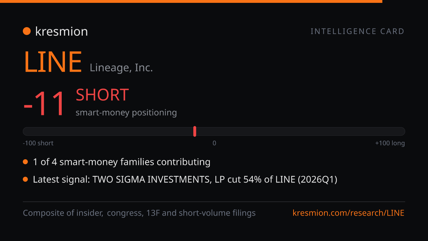Image resolution: width=428 pixels, height=241 pixels.
Task: Click the orange bullet beside families contributing
Action: 25,162
